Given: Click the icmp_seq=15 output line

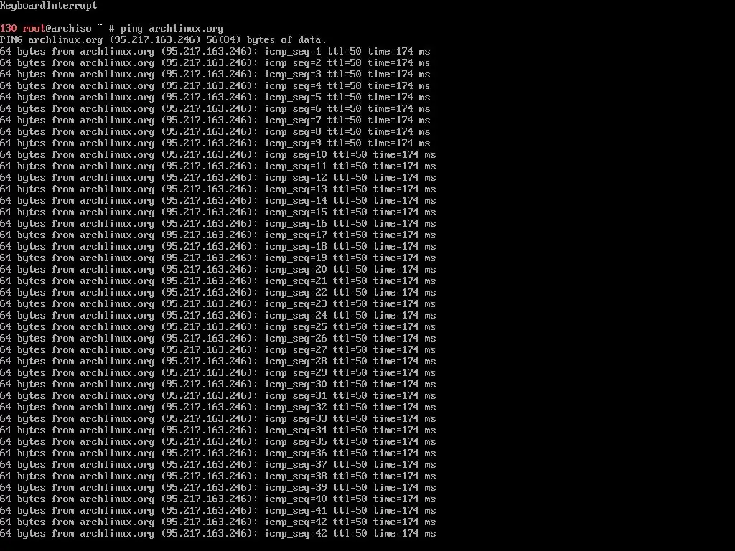Looking at the screenshot, I should click(x=218, y=212).
